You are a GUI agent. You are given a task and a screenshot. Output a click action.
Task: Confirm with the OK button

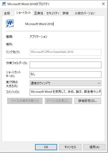(x=46, y=147)
